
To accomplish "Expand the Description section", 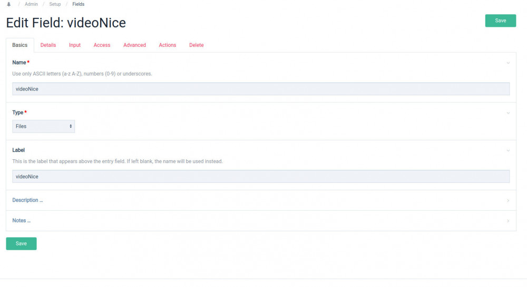I will coord(27,200).
